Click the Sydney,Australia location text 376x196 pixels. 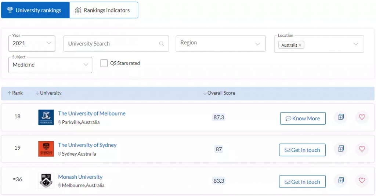[x=79, y=154]
